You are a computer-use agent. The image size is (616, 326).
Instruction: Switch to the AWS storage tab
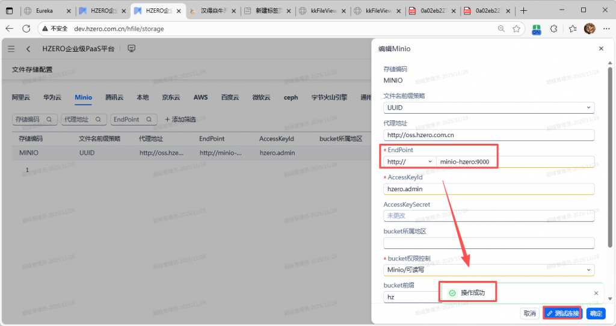(x=200, y=97)
